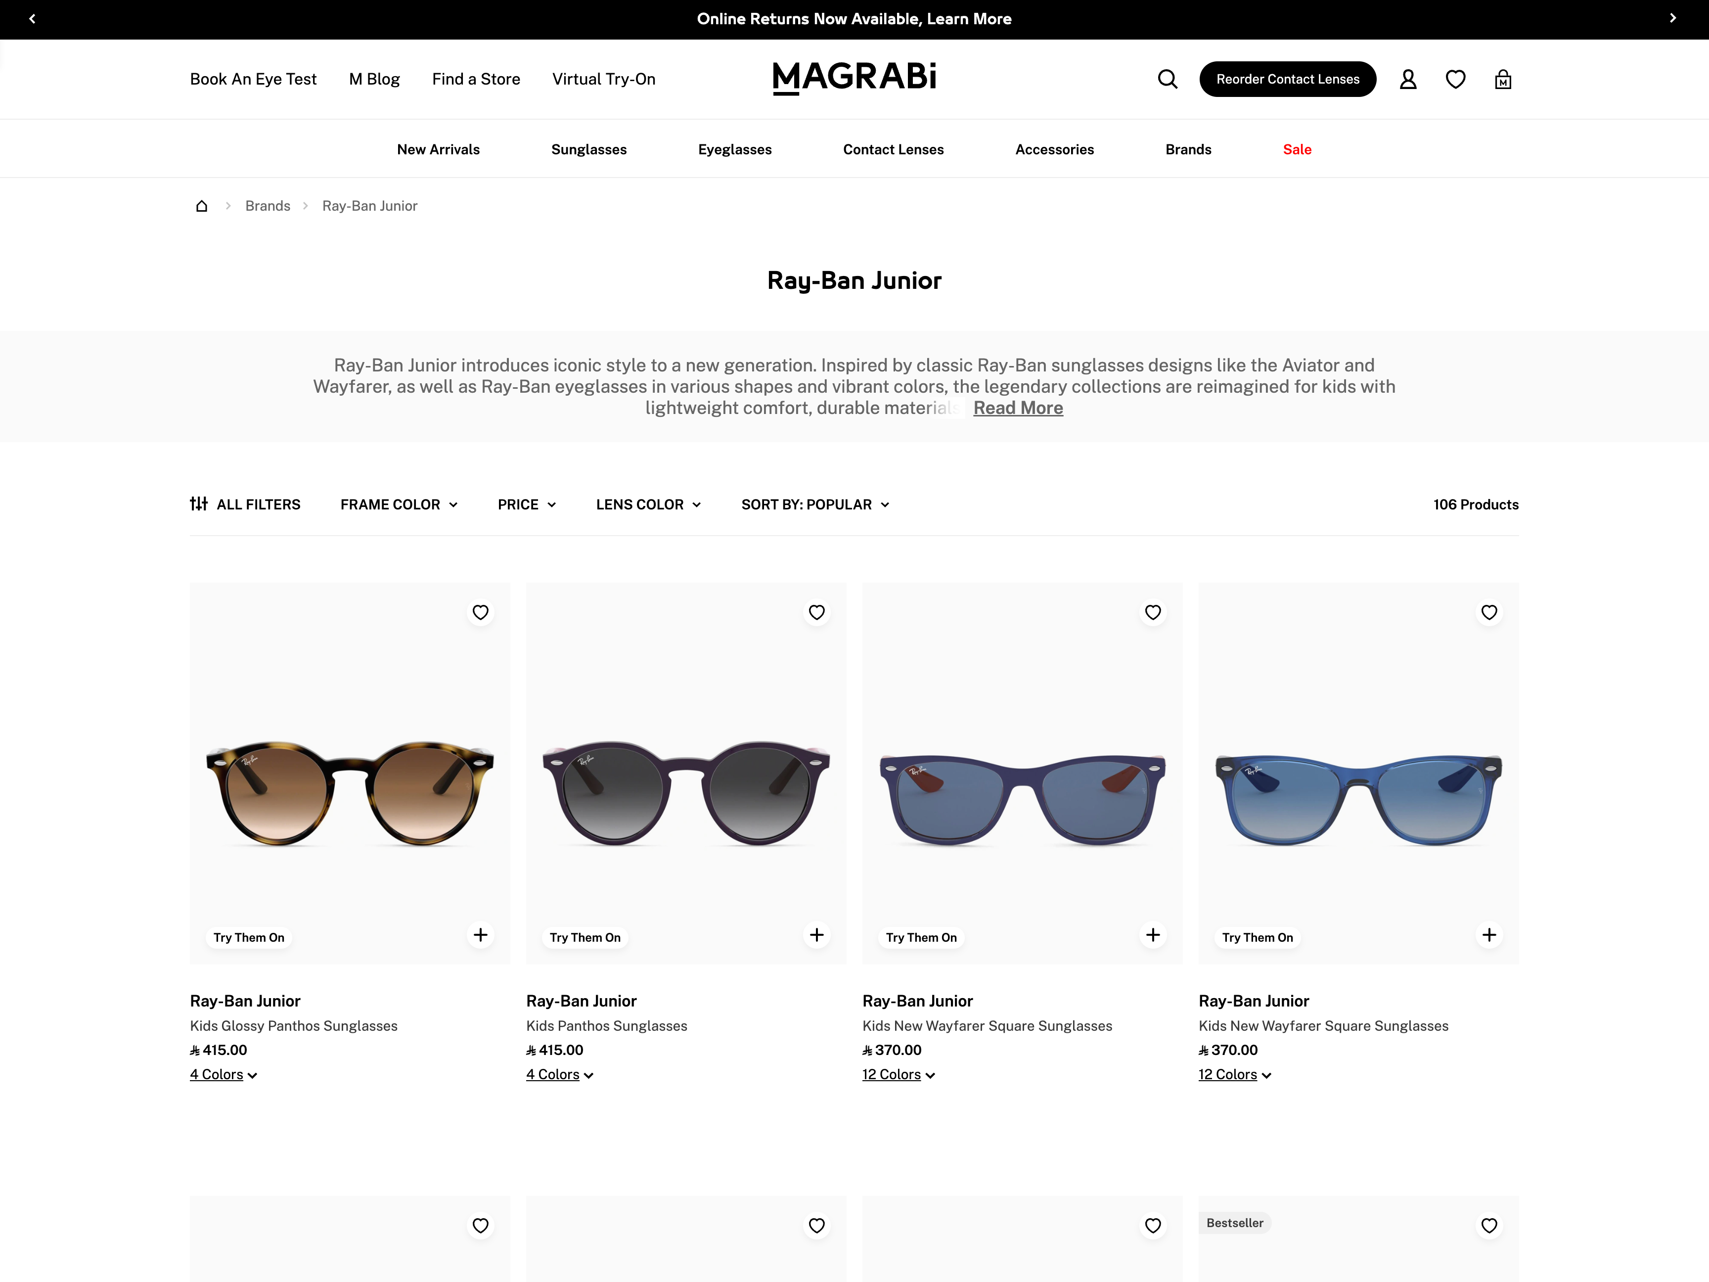Click Book An Eye Test link
Viewport: 1709px width, 1282px height.
[253, 79]
